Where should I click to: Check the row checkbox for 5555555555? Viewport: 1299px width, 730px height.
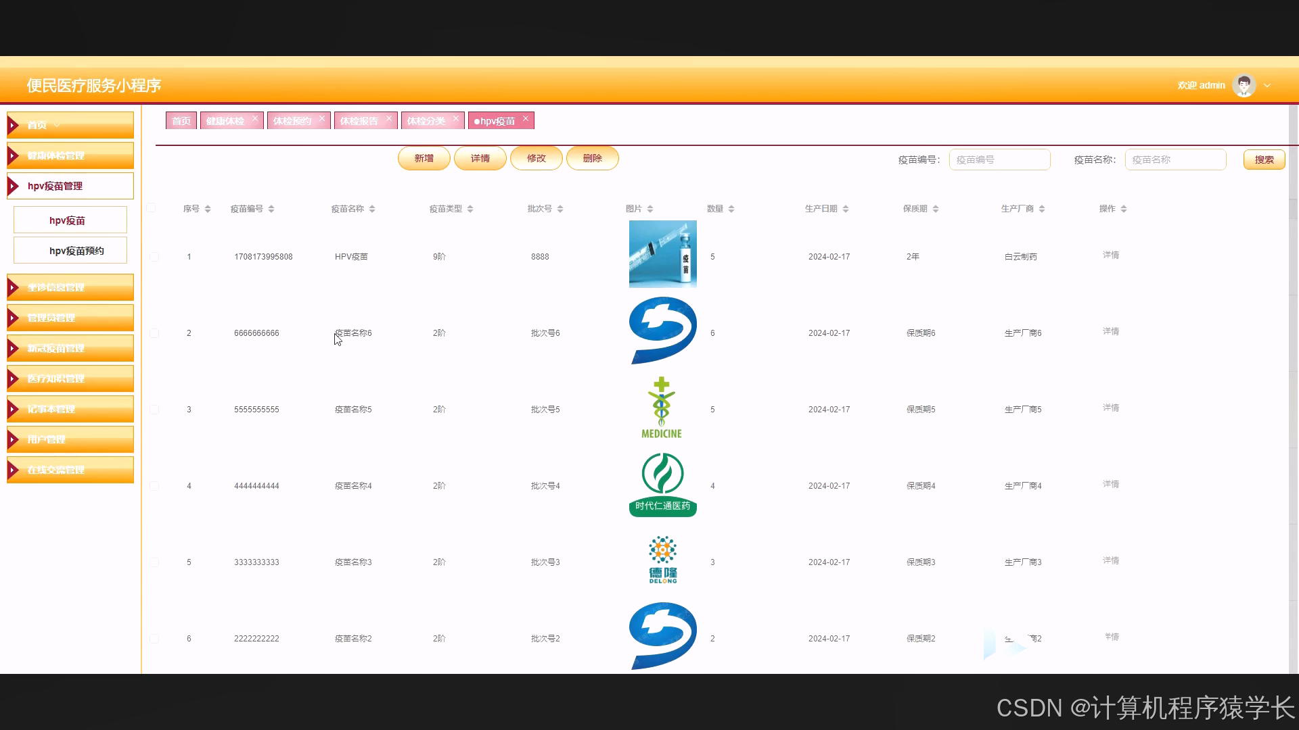pyautogui.click(x=154, y=410)
